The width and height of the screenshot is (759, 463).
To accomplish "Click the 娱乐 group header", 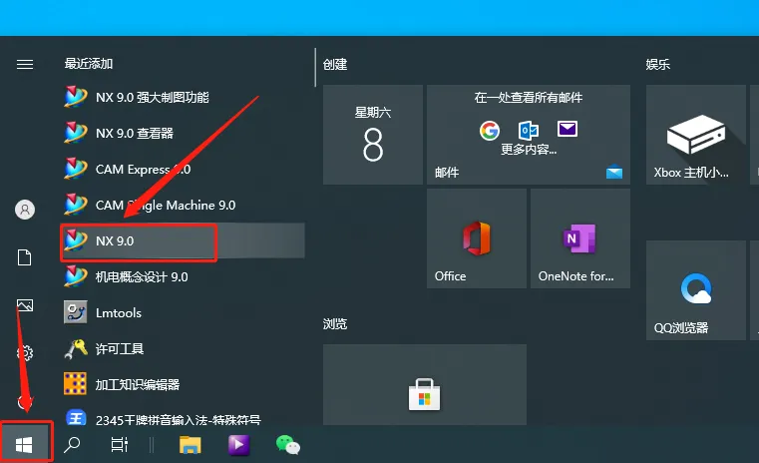I will tap(658, 64).
